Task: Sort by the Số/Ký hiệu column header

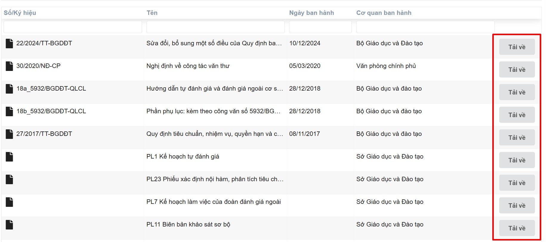Action: pyautogui.click(x=20, y=13)
